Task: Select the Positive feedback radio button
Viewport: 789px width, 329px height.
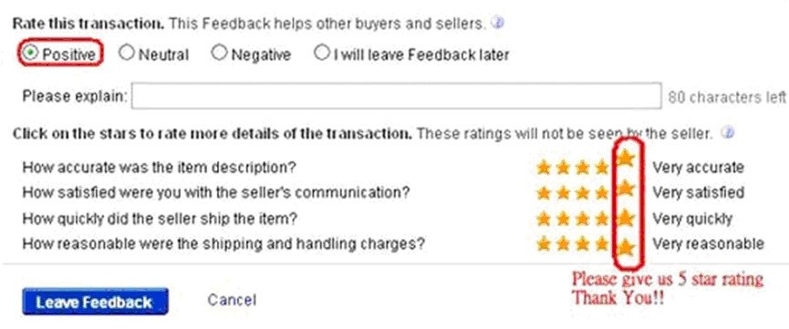Action: pyautogui.click(x=30, y=52)
